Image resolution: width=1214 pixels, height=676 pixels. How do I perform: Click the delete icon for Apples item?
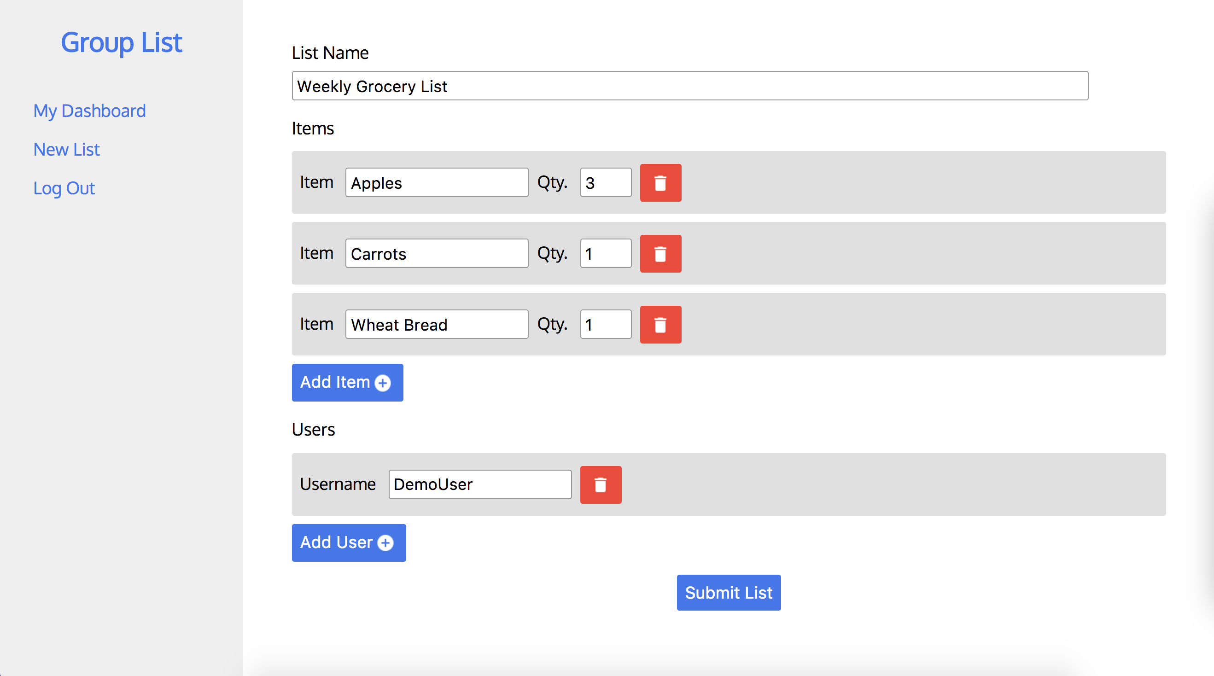[662, 181]
